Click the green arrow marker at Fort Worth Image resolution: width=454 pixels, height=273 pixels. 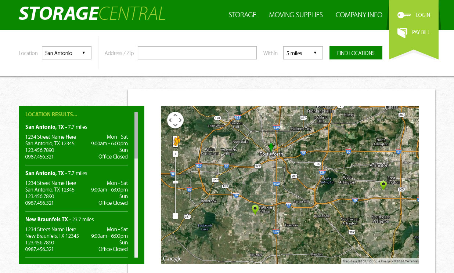point(271,147)
